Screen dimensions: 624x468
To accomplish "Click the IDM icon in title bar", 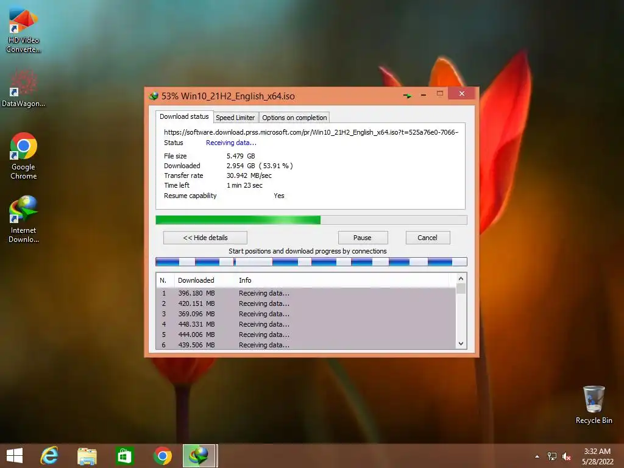I will point(154,96).
